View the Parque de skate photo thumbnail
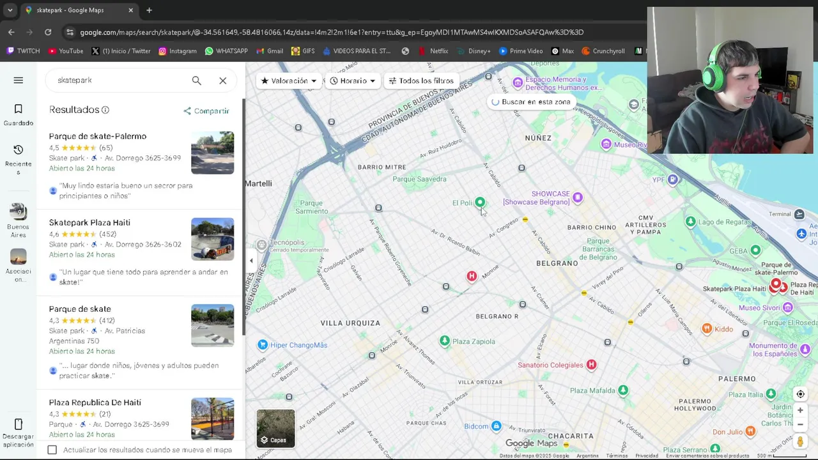The height and width of the screenshot is (460, 818). 212,325
